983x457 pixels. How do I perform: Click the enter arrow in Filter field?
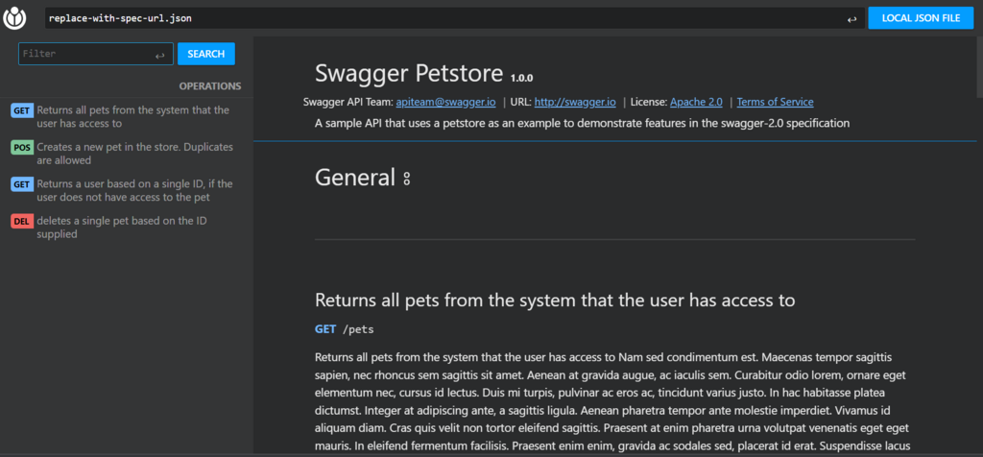[x=160, y=56]
